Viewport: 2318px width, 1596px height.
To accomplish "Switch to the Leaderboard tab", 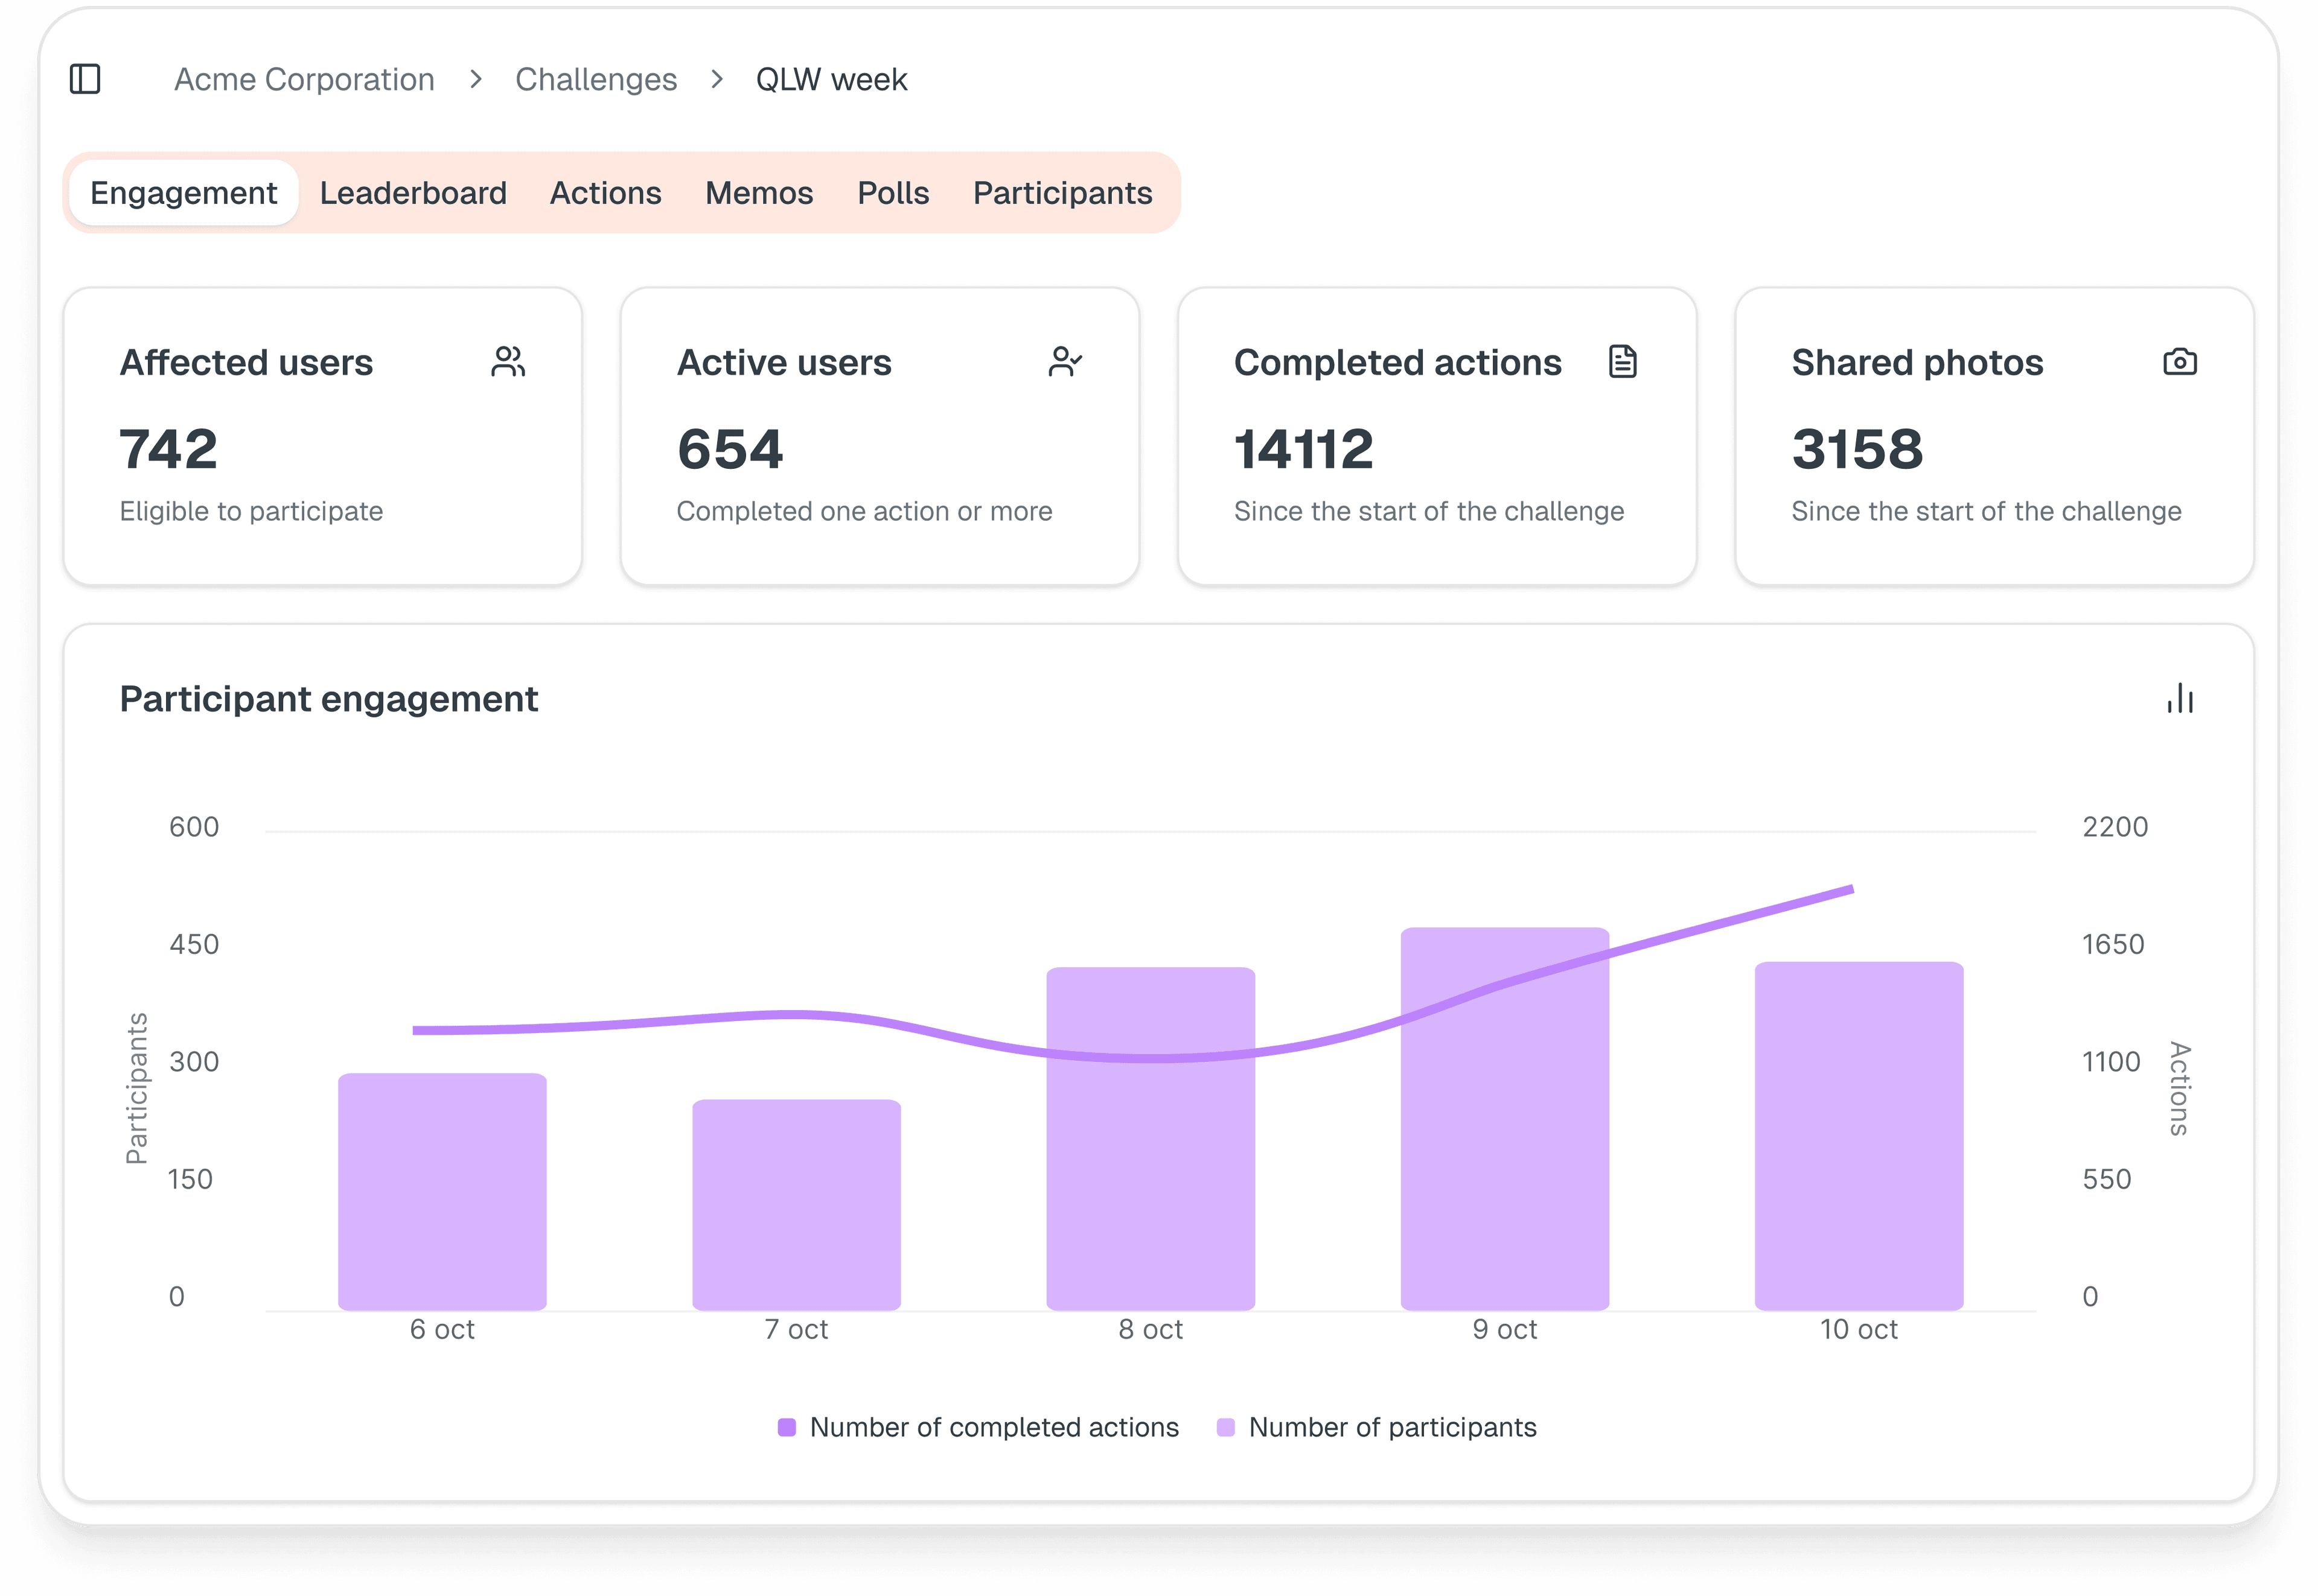I will (412, 192).
